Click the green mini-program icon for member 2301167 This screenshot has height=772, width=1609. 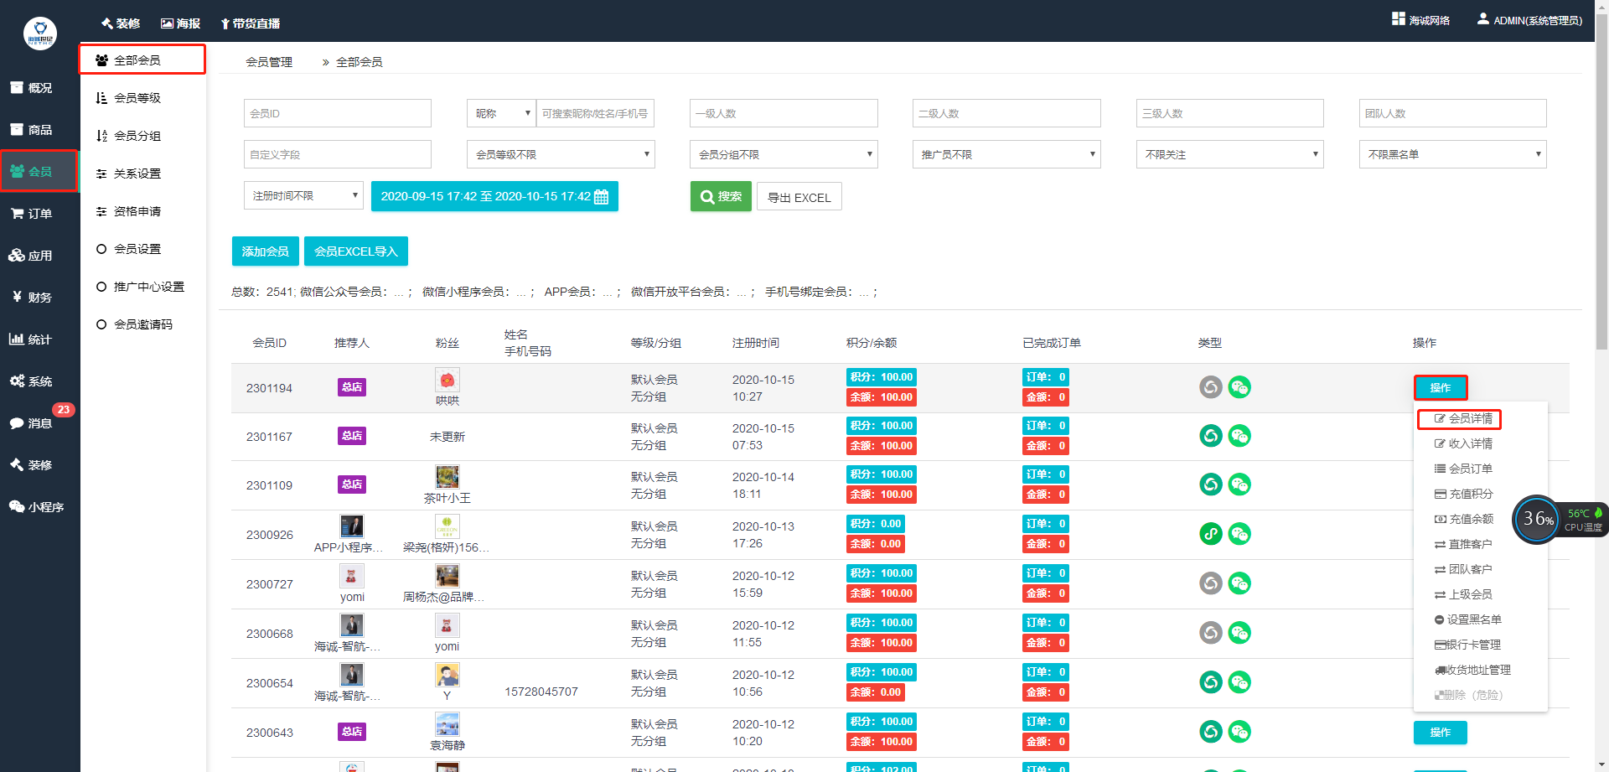tap(1211, 436)
